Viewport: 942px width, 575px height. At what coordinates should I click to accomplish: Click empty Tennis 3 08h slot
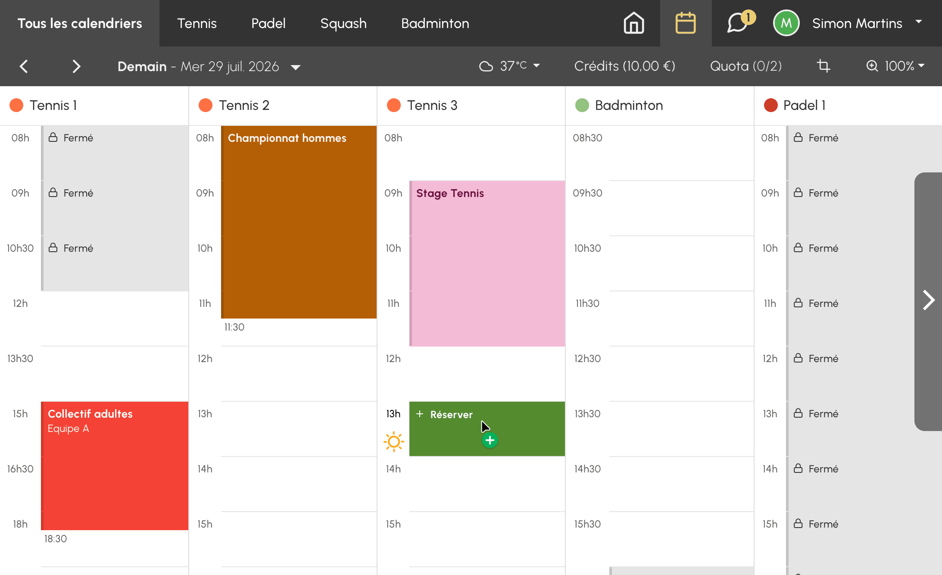(487, 153)
